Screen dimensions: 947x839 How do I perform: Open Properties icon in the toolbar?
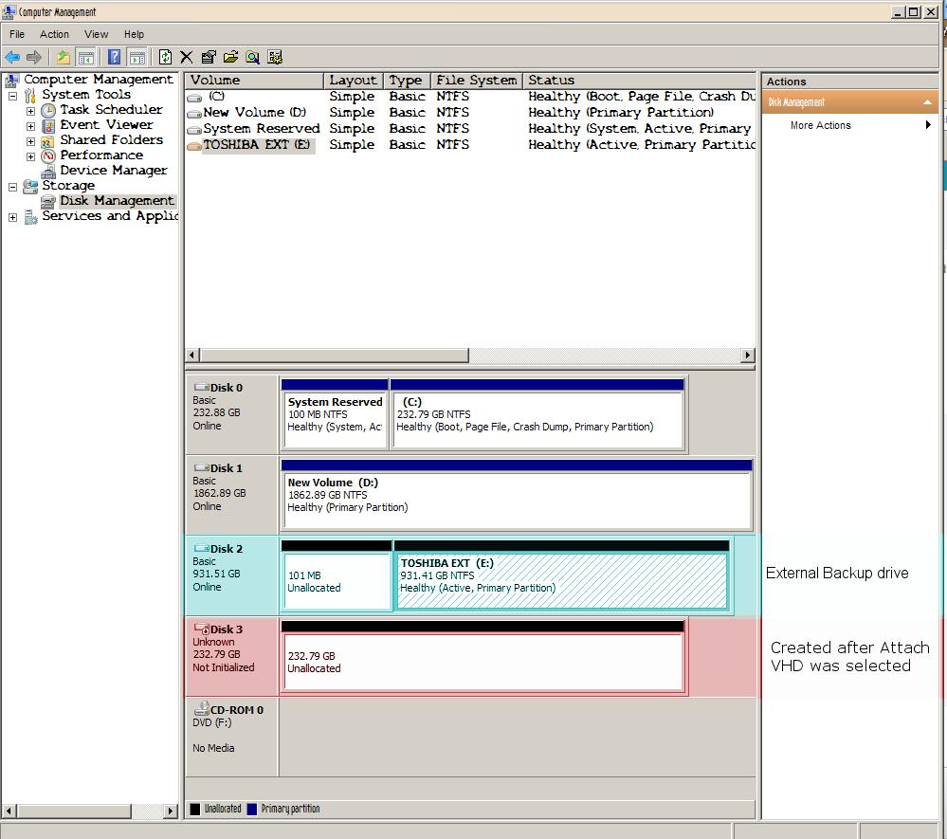209,58
